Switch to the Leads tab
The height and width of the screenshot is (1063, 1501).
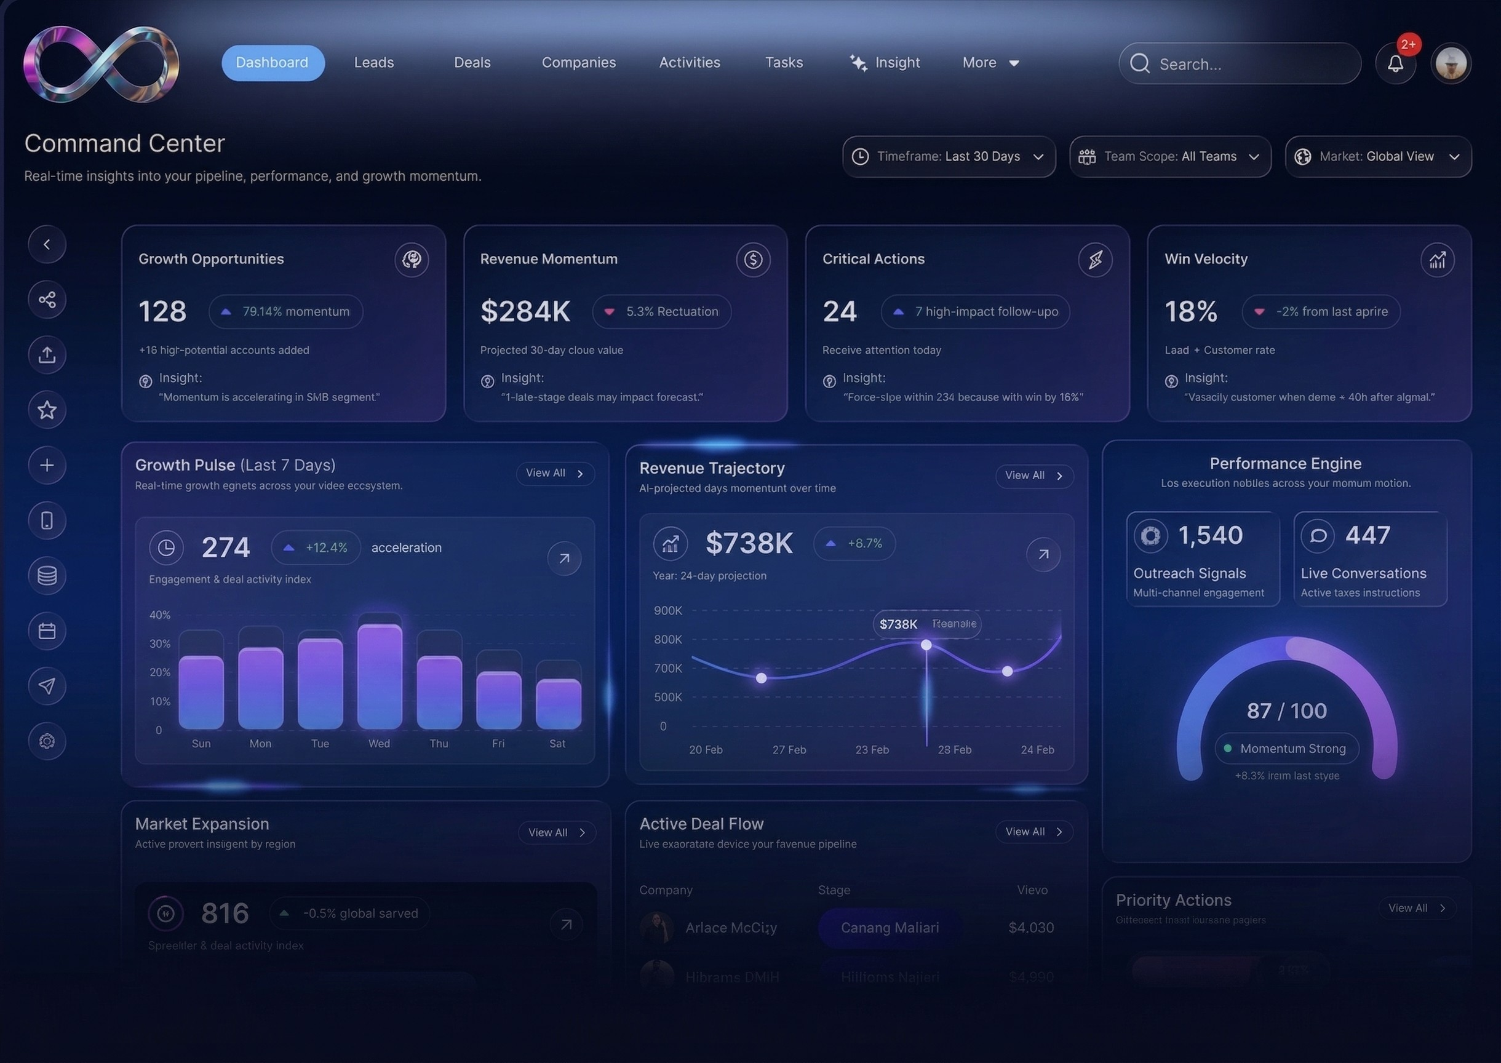(x=373, y=62)
